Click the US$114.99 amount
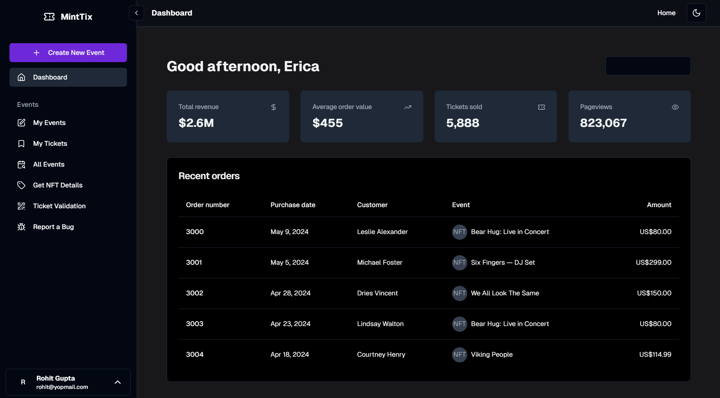Viewport: 720px width, 398px height. click(x=655, y=354)
